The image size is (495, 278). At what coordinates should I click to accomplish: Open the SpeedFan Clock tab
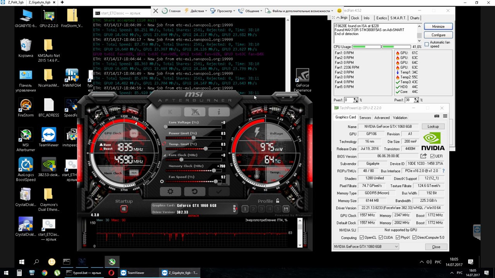[355, 18]
